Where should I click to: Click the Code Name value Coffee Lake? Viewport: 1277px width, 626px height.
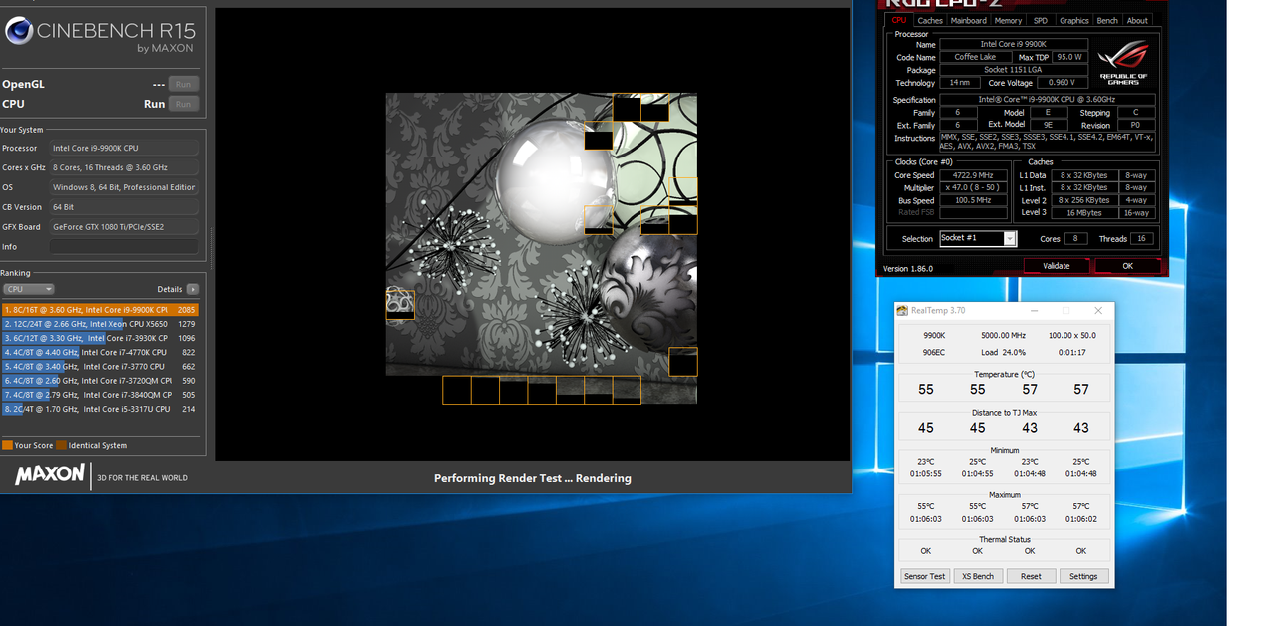[975, 57]
